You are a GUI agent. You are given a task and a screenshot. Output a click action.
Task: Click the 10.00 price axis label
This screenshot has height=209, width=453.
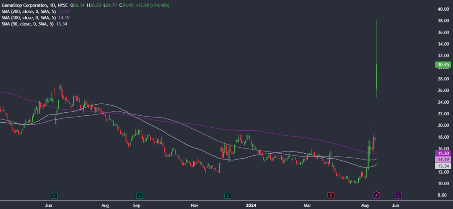(443, 184)
